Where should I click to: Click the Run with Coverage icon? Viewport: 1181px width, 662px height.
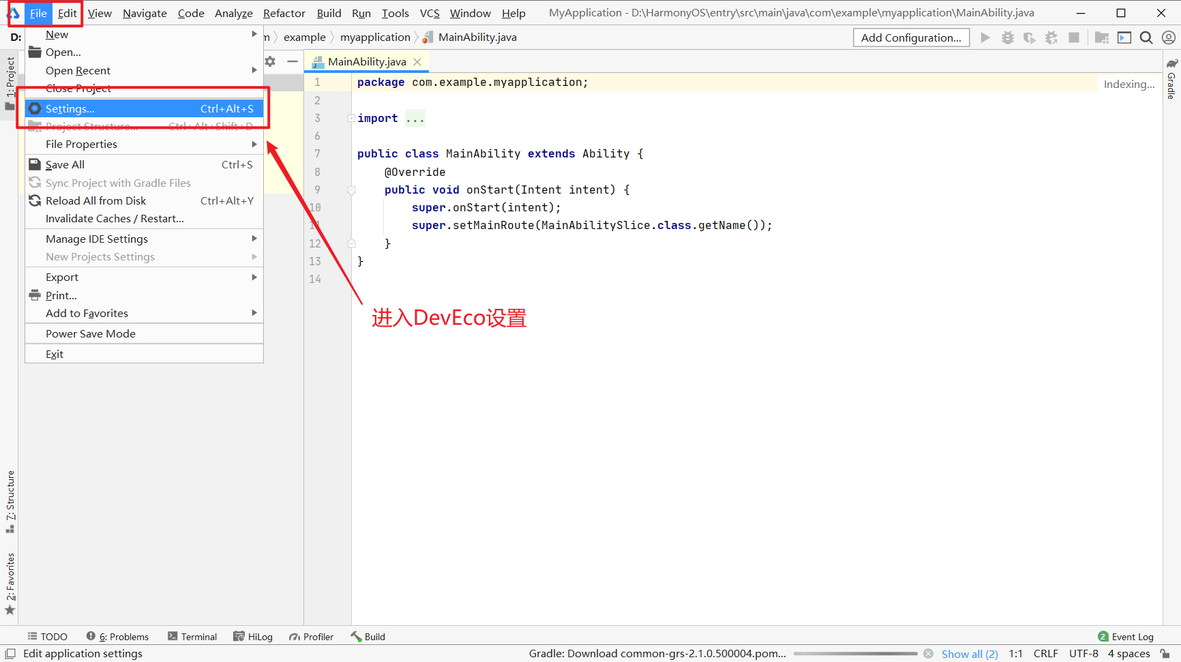(x=1030, y=37)
